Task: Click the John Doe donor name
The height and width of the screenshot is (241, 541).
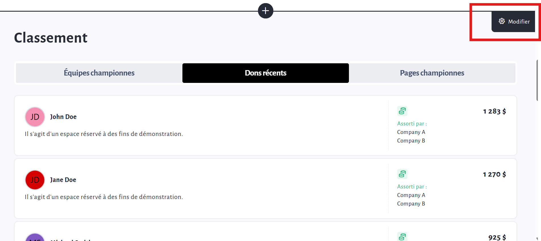Action: 63,117
